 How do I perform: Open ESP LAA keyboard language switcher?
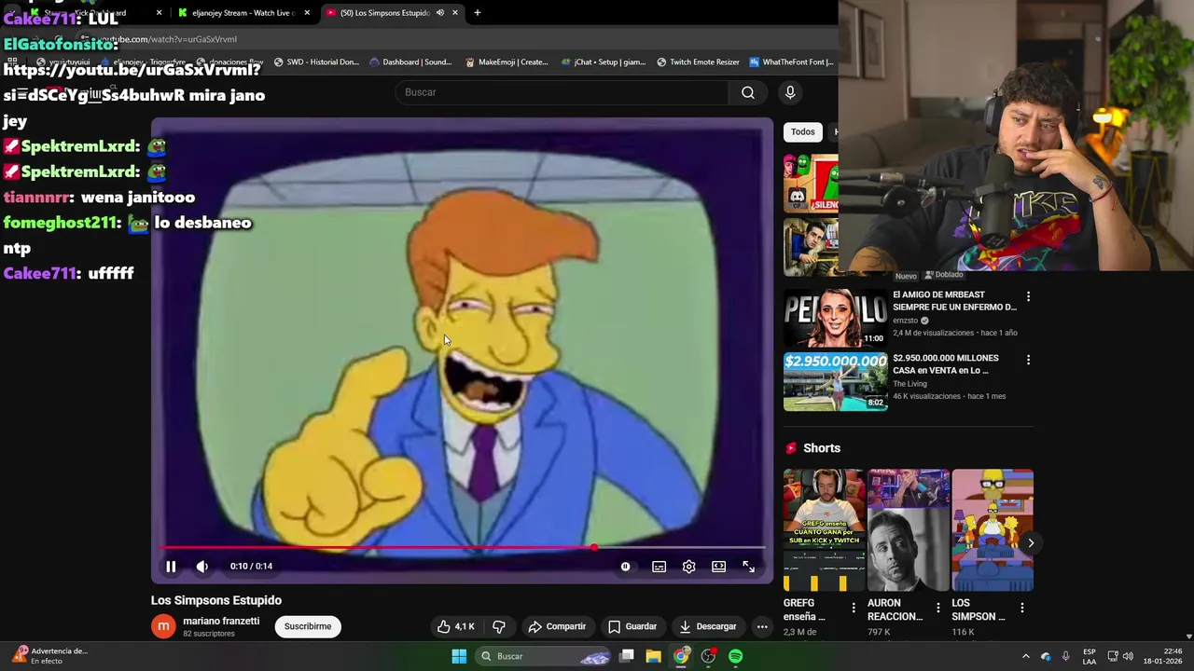[x=1089, y=656]
